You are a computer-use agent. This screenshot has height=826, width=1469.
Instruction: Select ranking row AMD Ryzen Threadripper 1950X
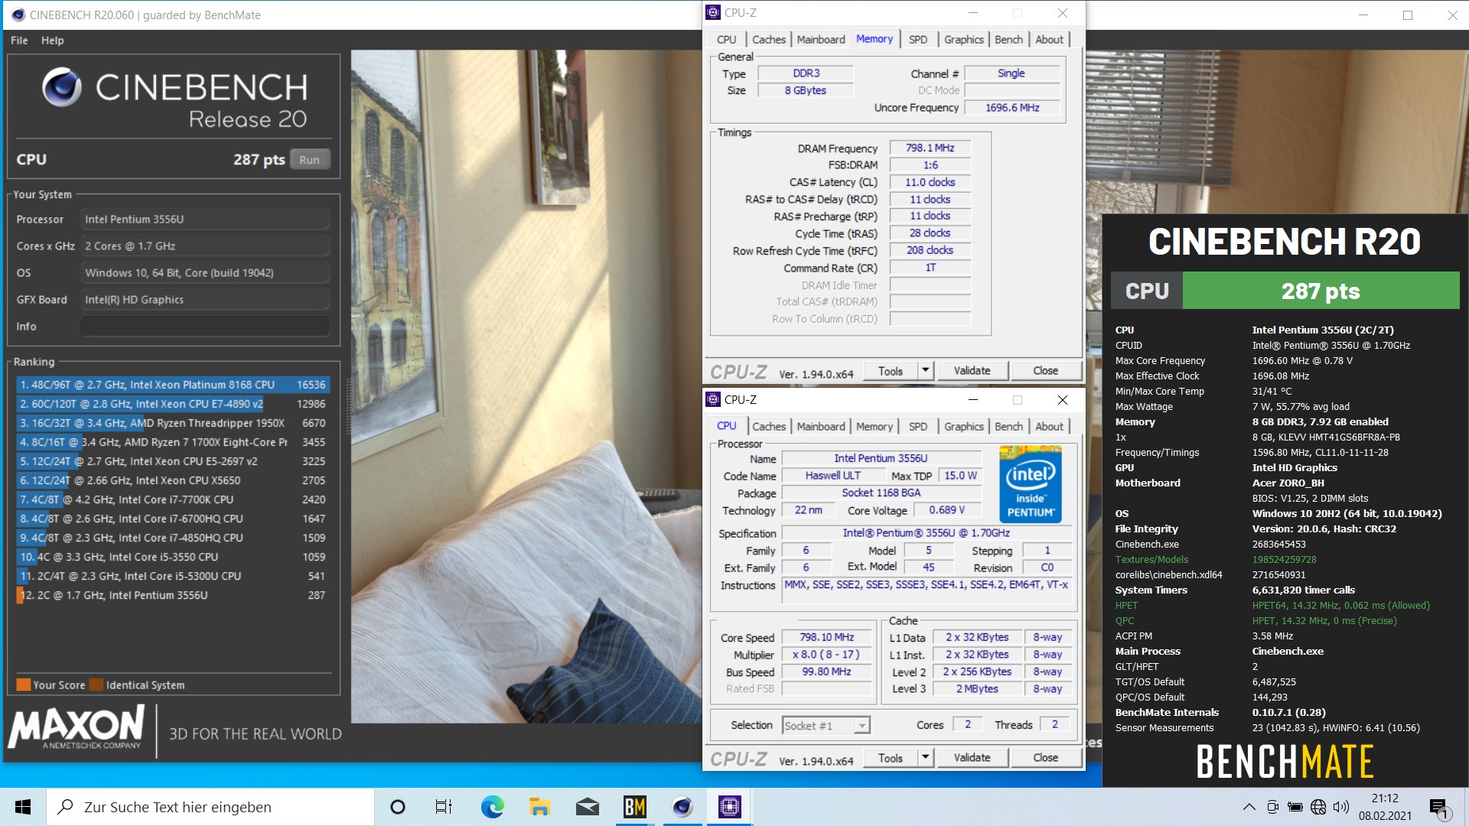[173, 423]
